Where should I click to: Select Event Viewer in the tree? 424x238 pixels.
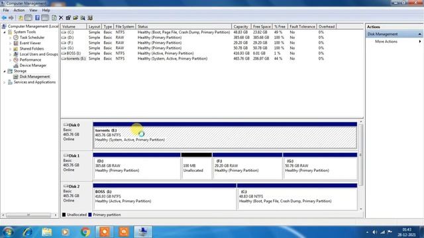tap(30, 43)
